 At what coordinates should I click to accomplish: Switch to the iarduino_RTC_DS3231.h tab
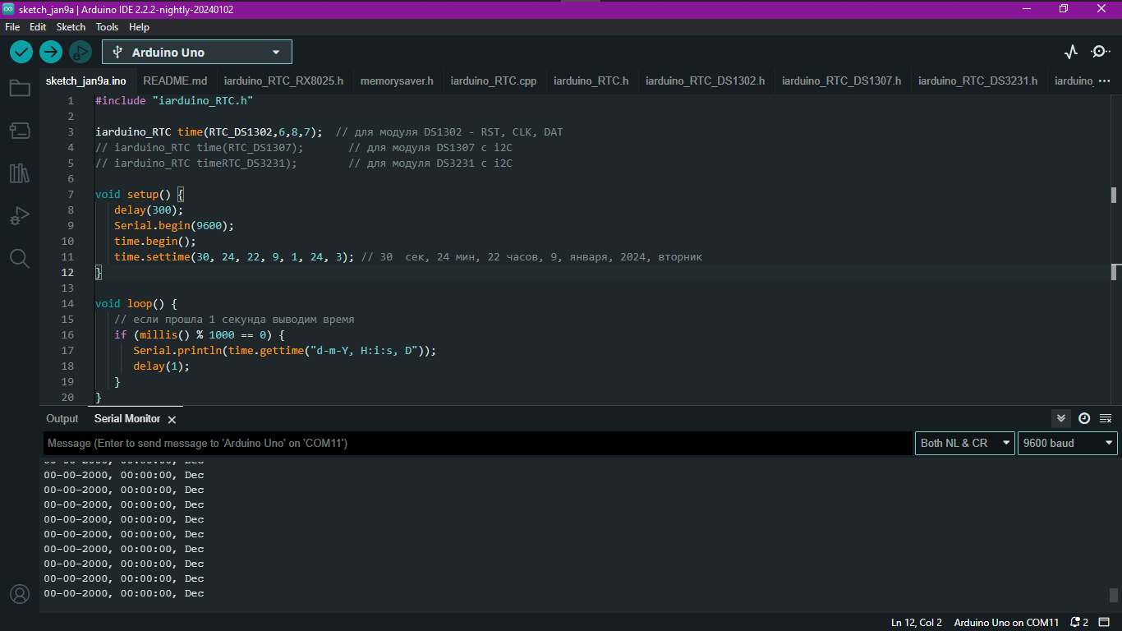click(977, 81)
